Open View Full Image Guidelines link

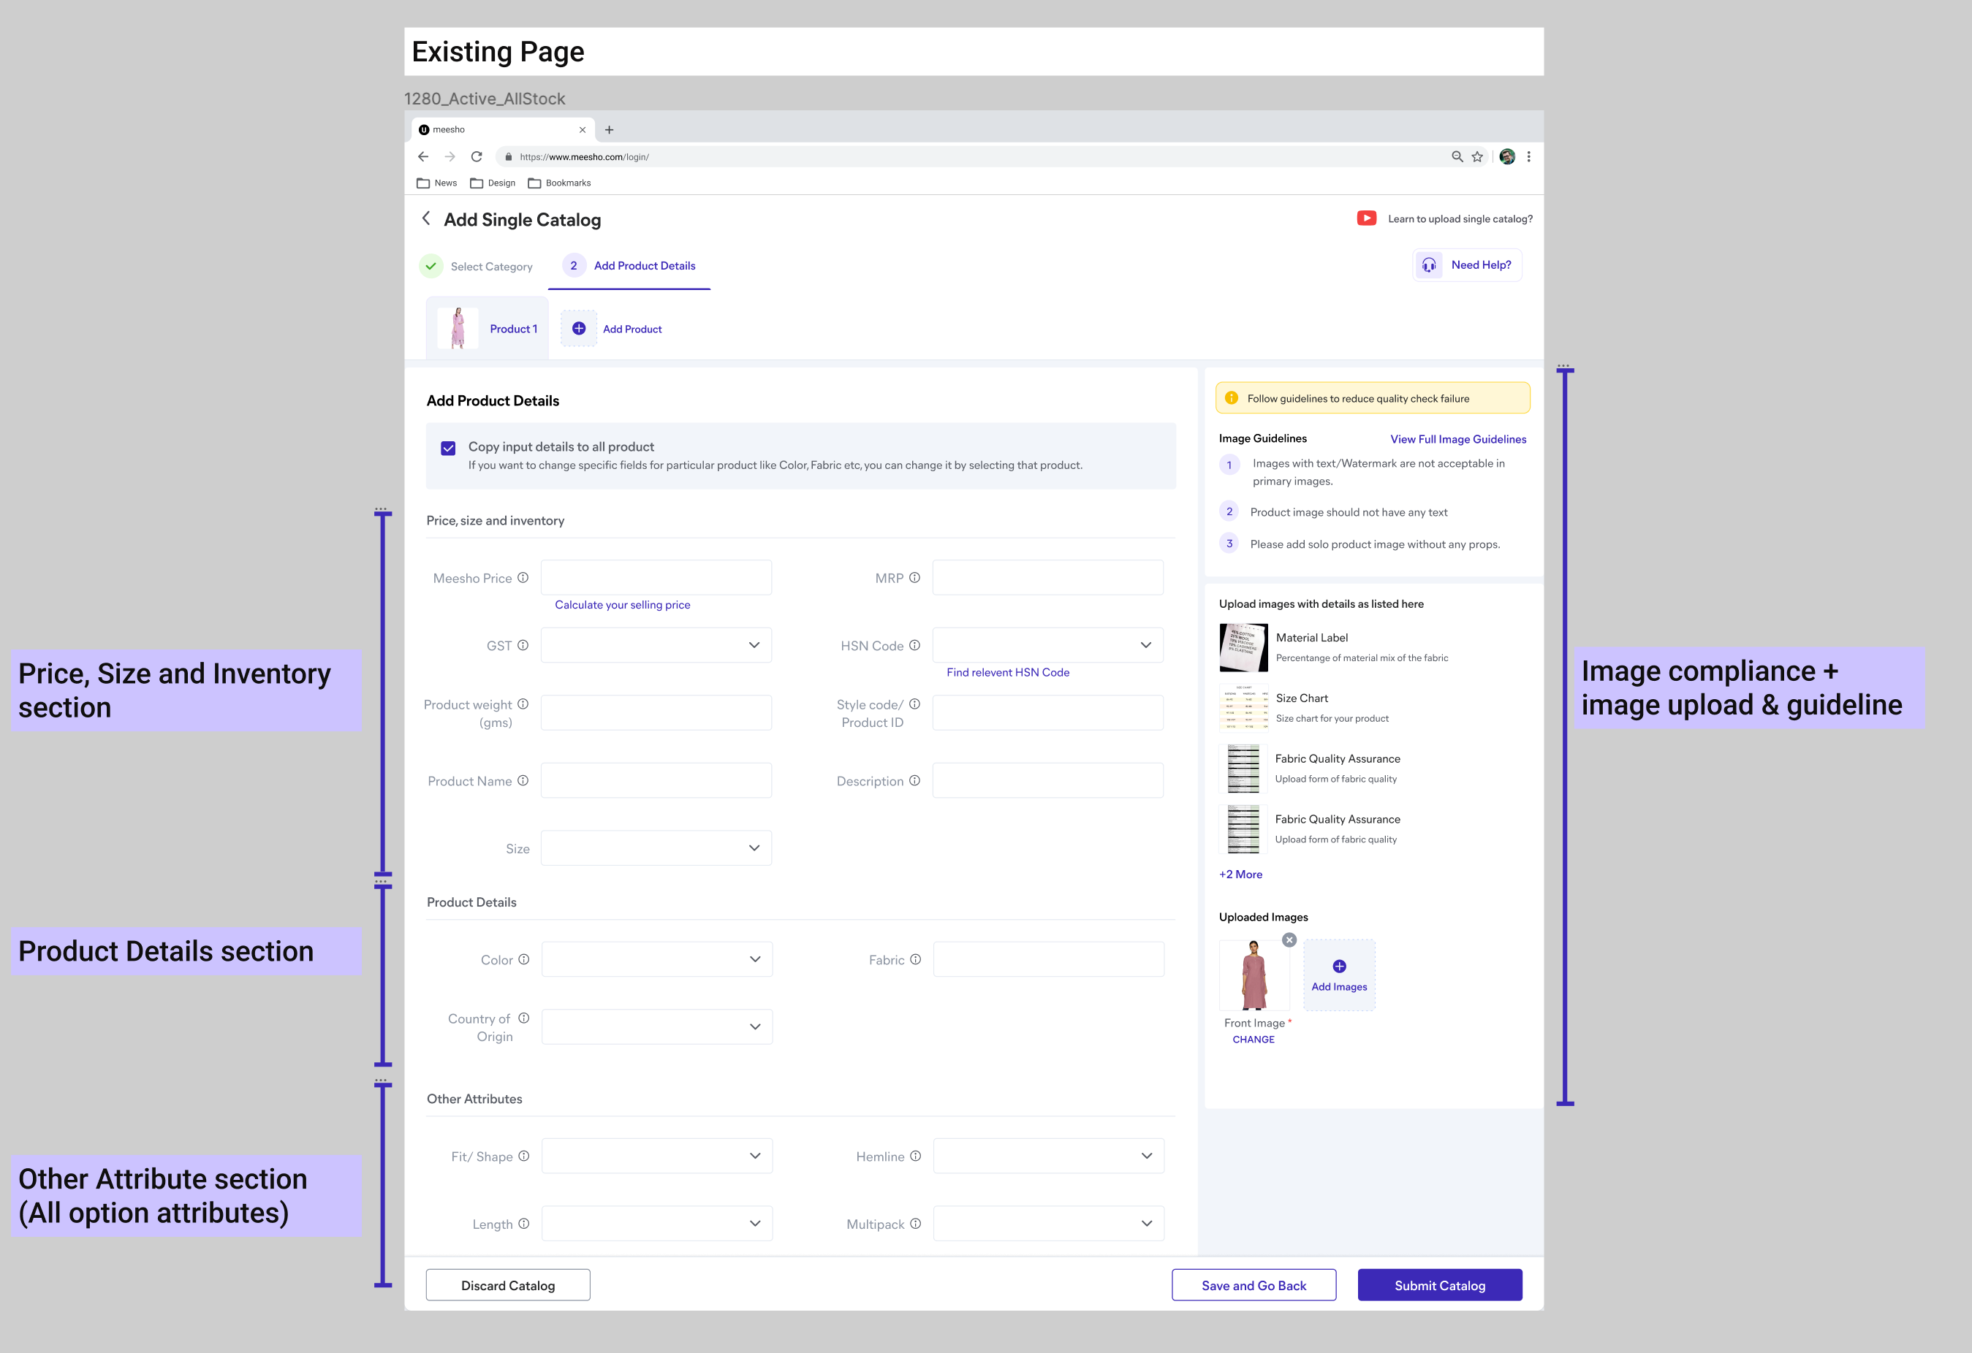pos(1457,439)
